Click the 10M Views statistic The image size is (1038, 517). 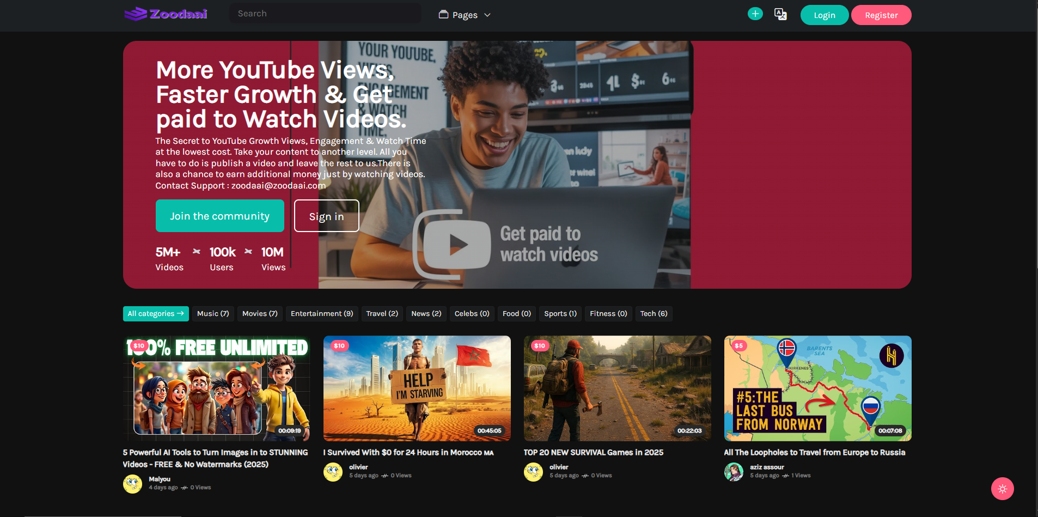pyautogui.click(x=273, y=259)
